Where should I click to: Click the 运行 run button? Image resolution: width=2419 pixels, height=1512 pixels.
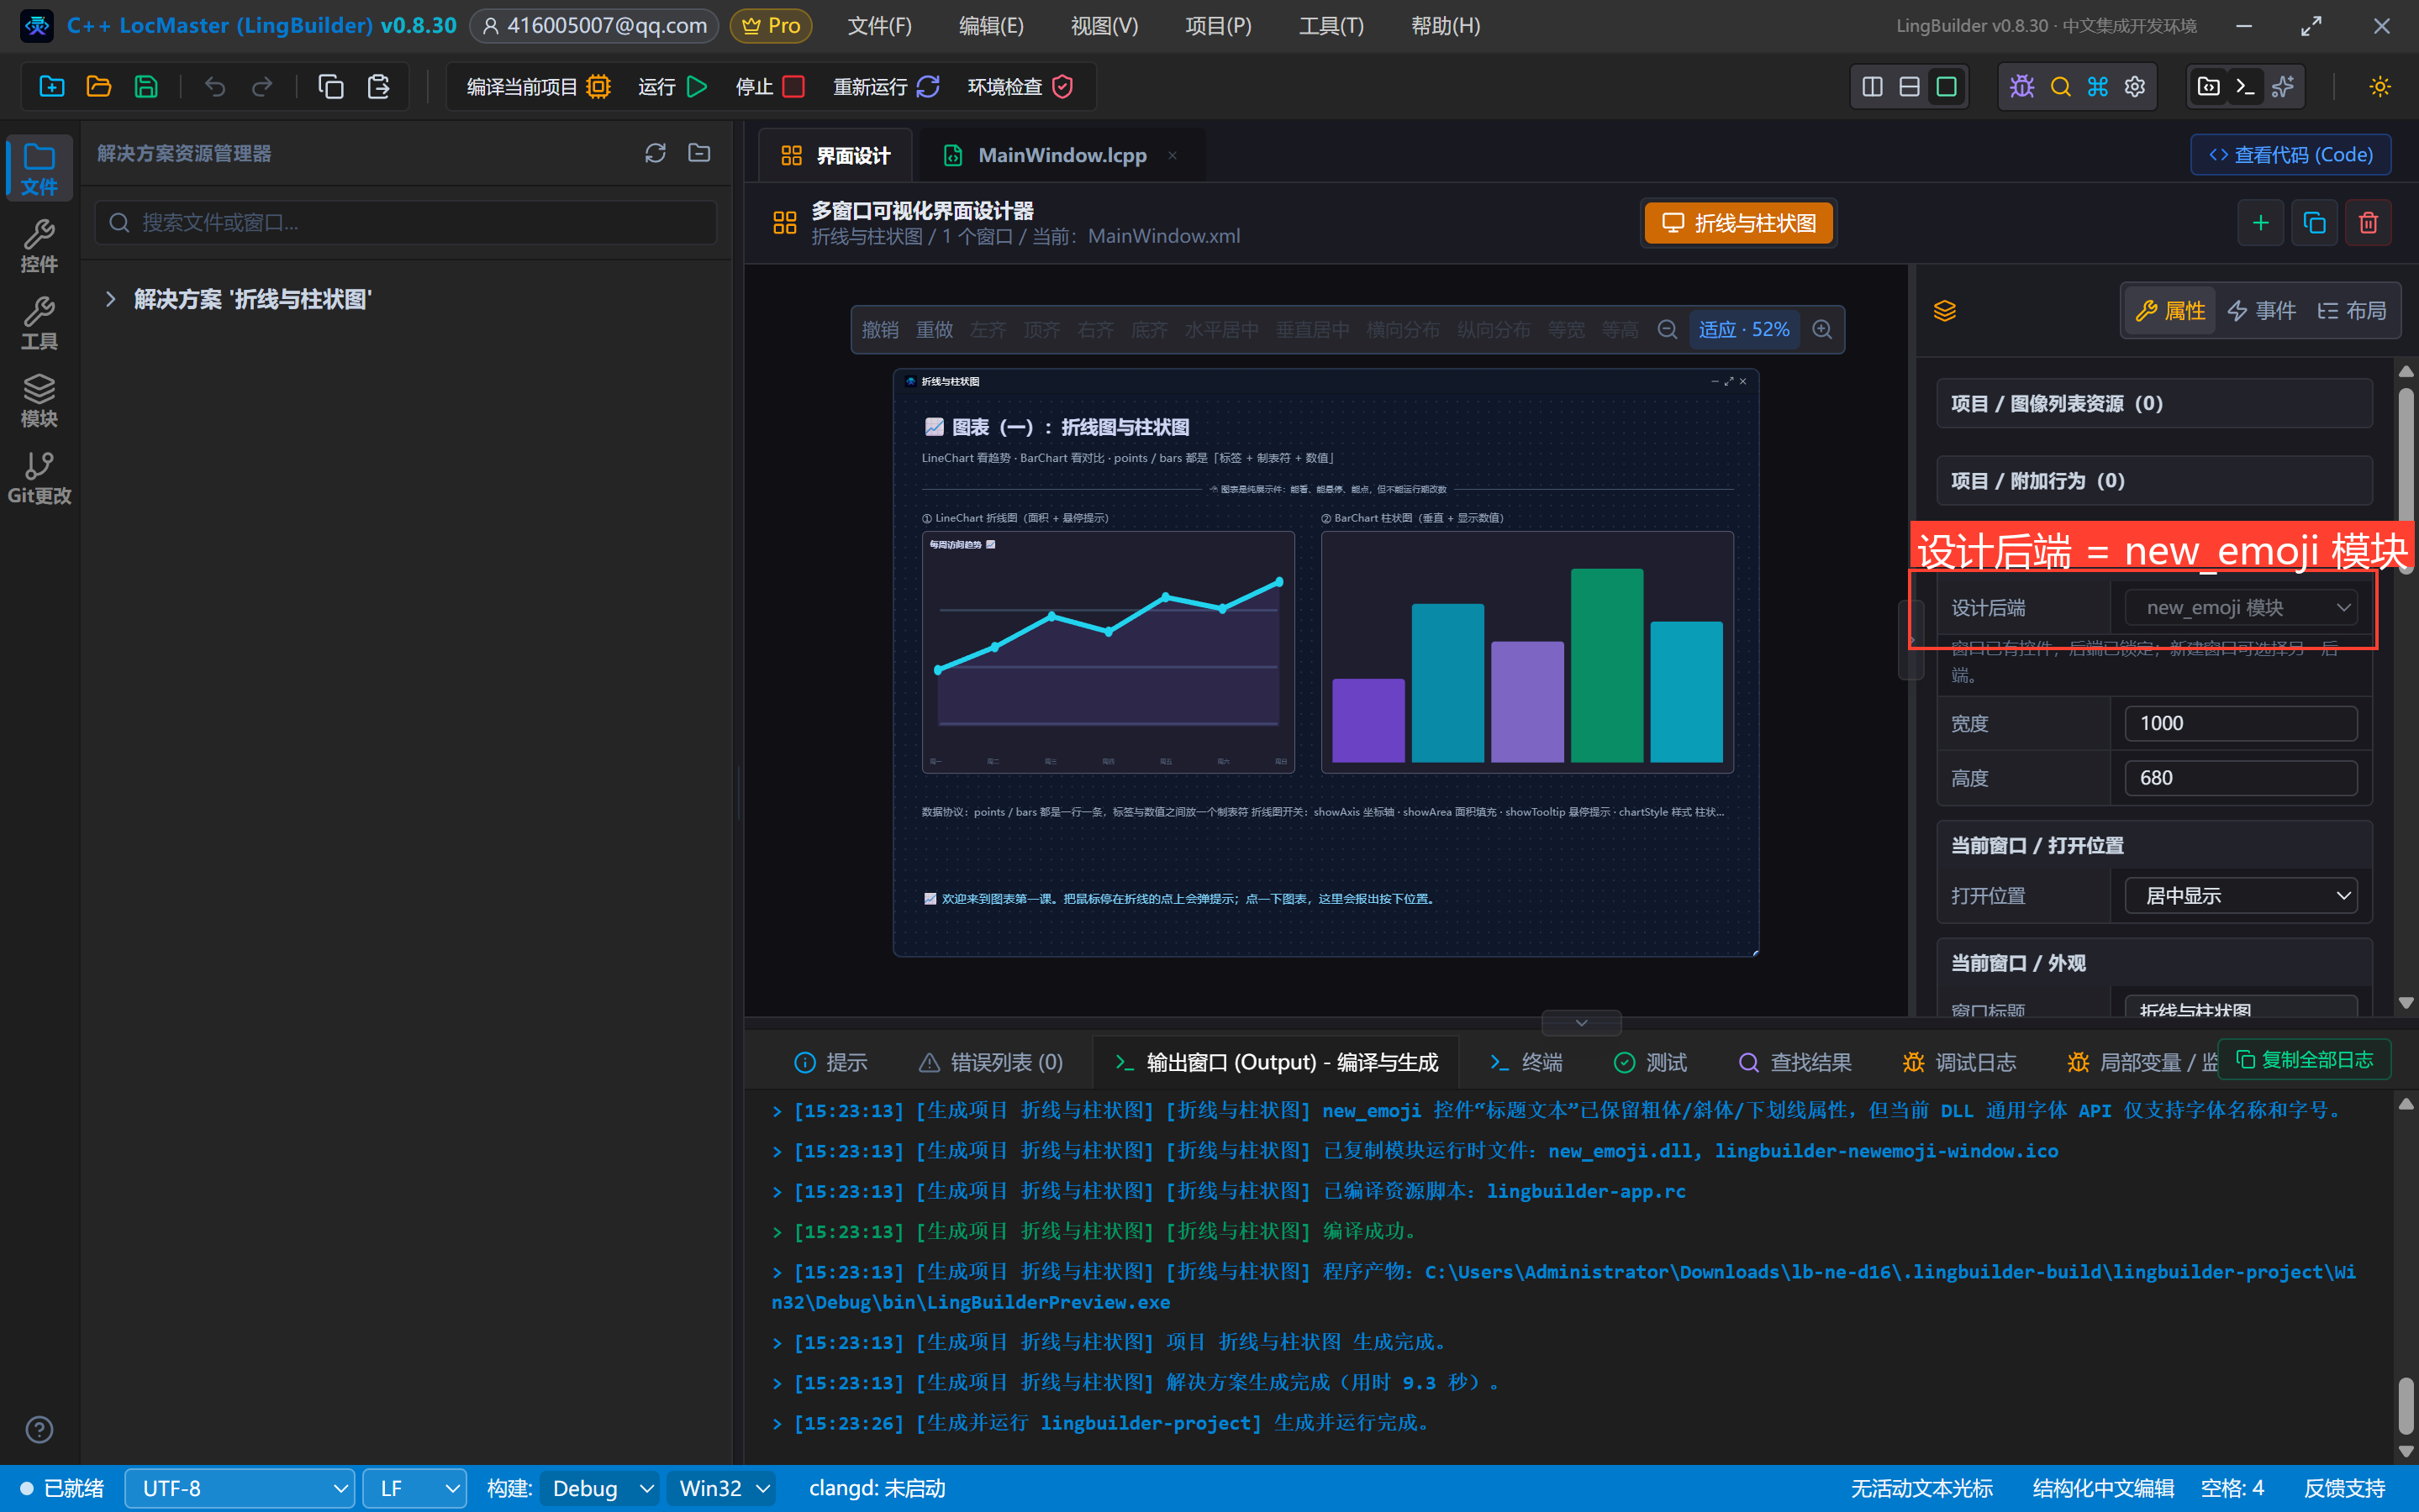672,87
